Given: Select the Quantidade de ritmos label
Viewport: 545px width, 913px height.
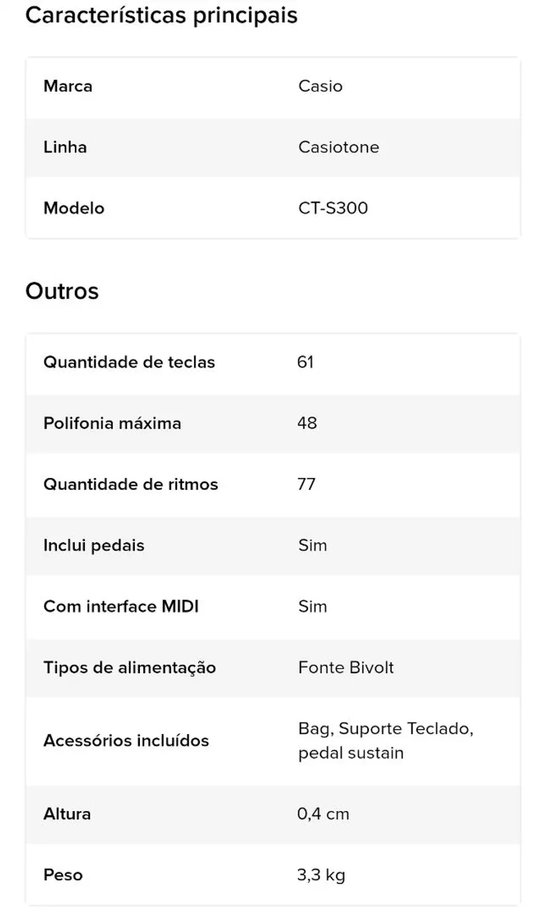Looking at the screenshot, I should pyautogui.click(x=131, y=484).
